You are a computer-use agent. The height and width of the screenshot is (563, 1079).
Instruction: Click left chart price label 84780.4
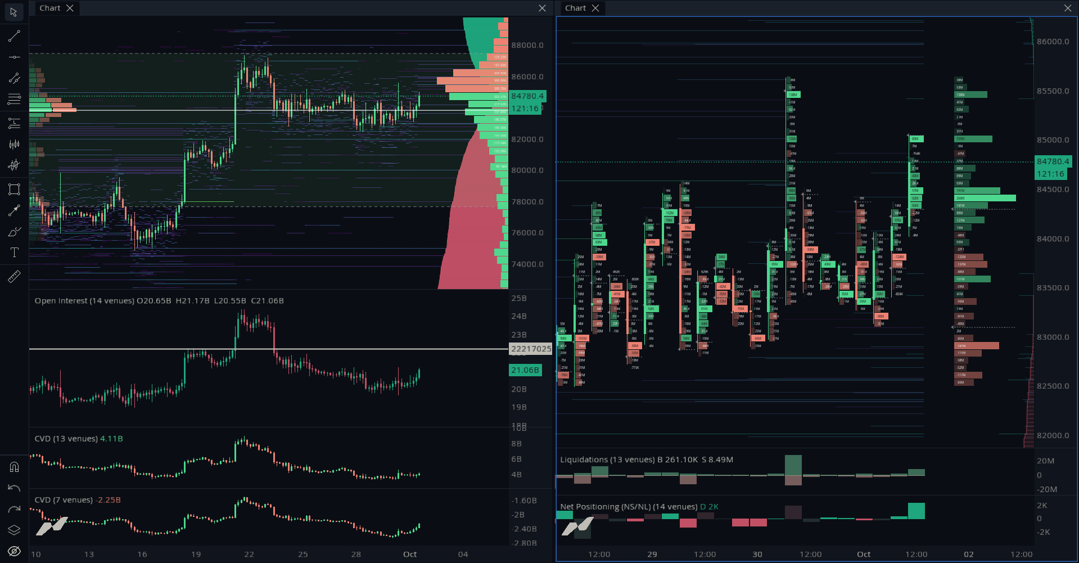pyautogui.click(x=527, y=96)
